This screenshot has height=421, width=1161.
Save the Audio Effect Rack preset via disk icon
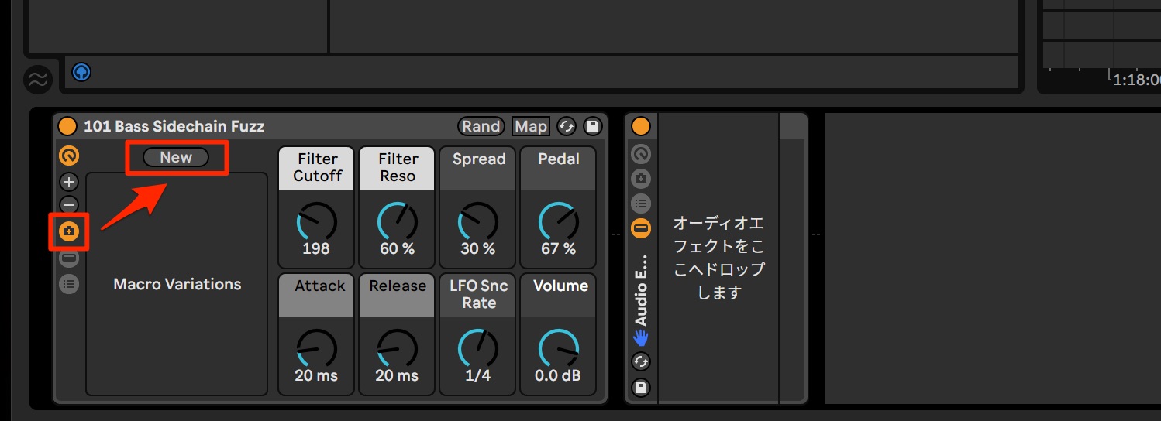641,387
